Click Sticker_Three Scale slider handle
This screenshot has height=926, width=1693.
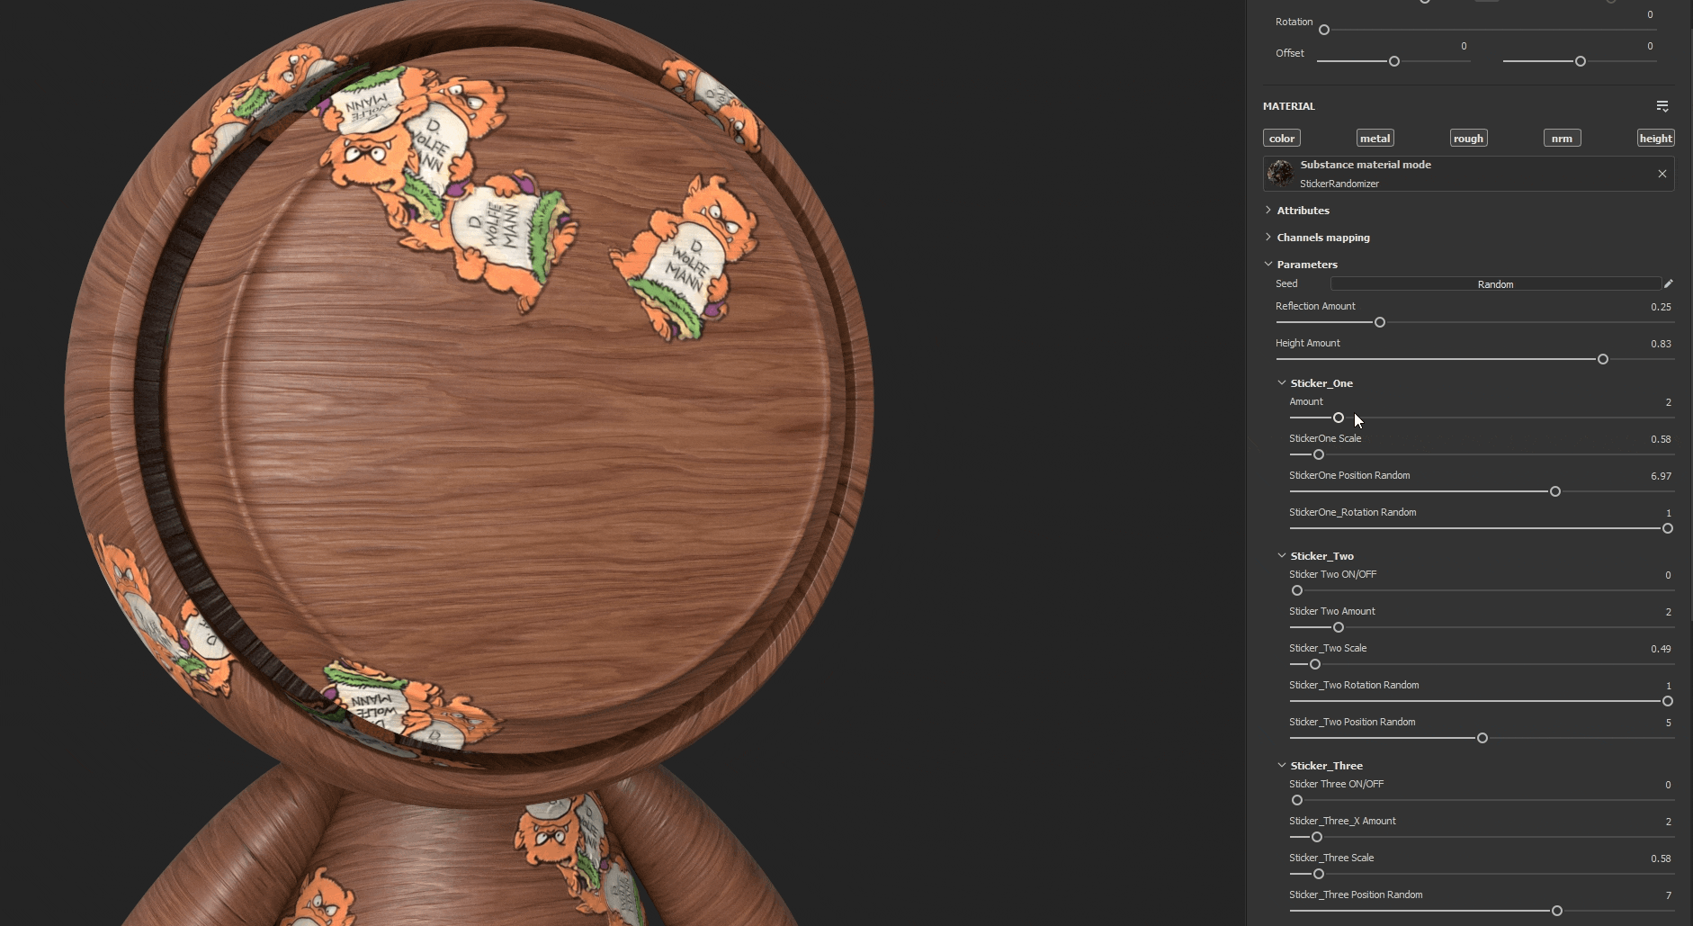1319,874
